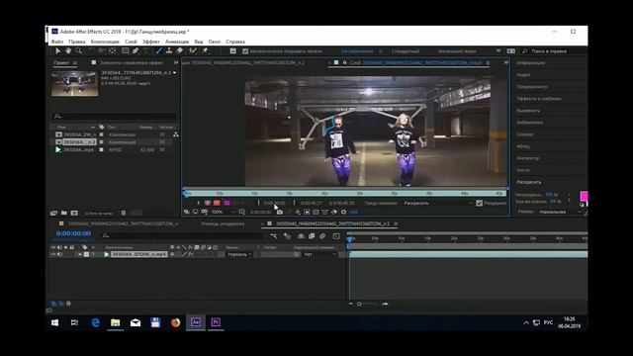Create a new composition from Project panel
The height and width of the screenshot is (356, 633).
pos(74,214)
